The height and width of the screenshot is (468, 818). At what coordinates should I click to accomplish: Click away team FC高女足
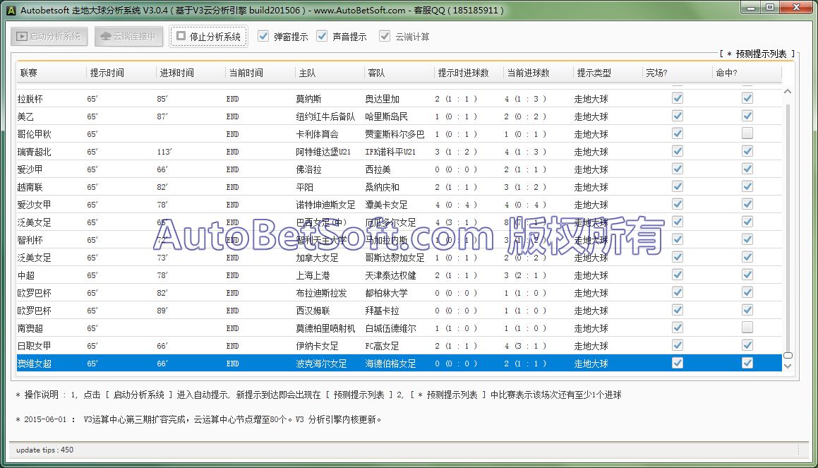383,346
